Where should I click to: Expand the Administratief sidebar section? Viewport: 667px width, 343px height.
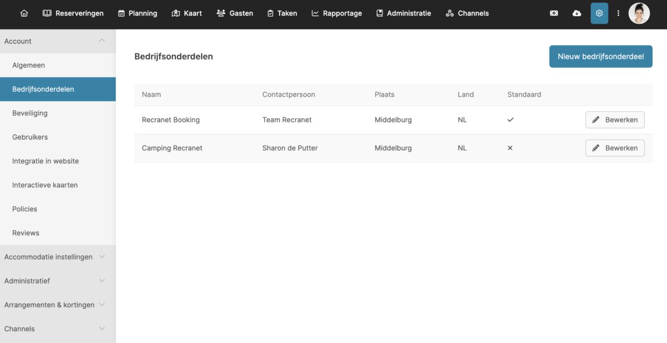[x=102, y=281]
